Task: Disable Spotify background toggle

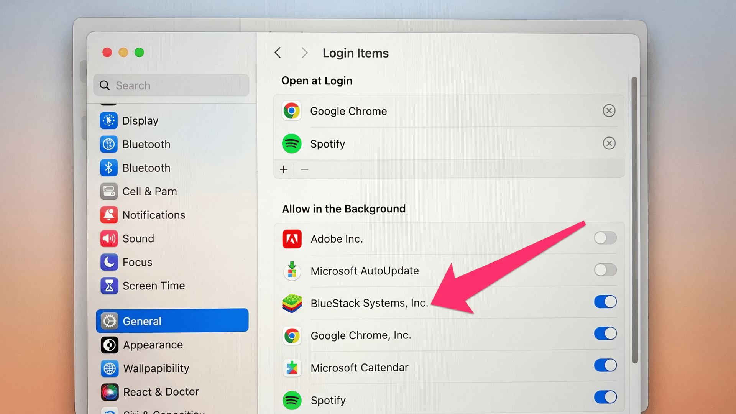Action: (x=605, y=397)
